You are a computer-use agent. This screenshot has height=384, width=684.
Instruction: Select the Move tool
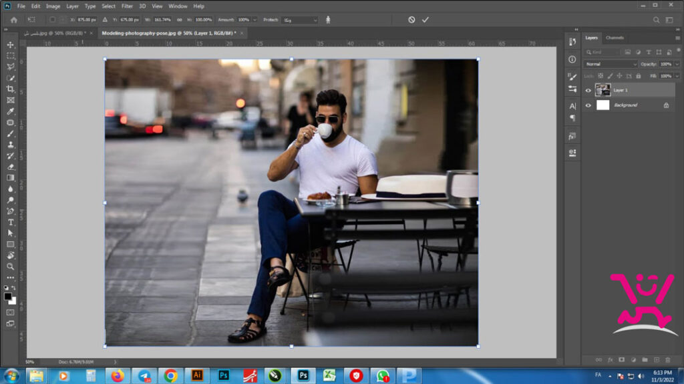tap(11, 45)
